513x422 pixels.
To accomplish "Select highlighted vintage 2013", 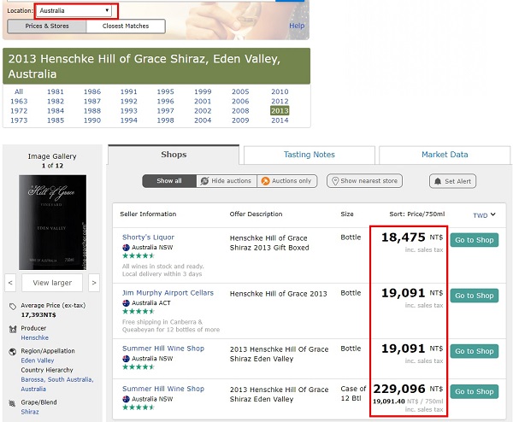I will tap(280, 111).
